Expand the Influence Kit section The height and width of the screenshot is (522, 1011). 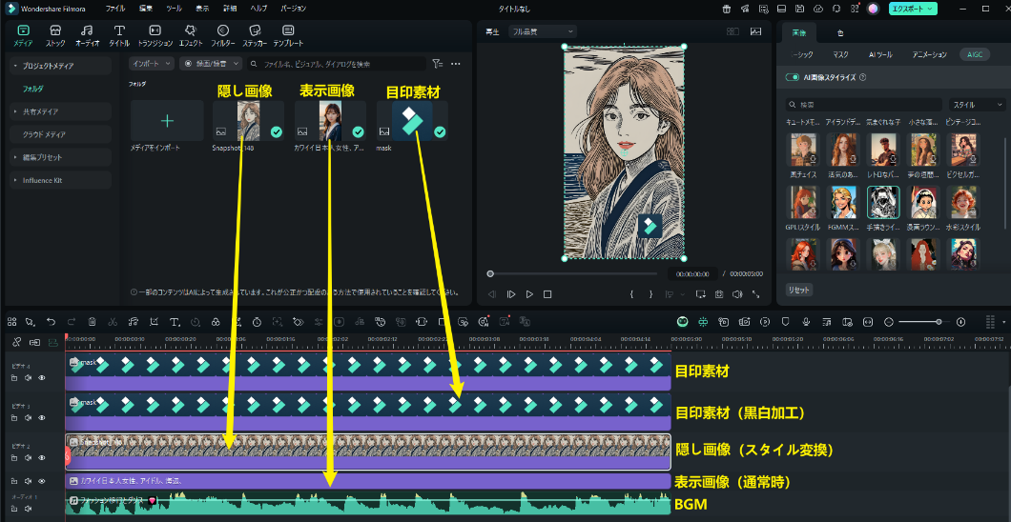[x=15, y=180]
